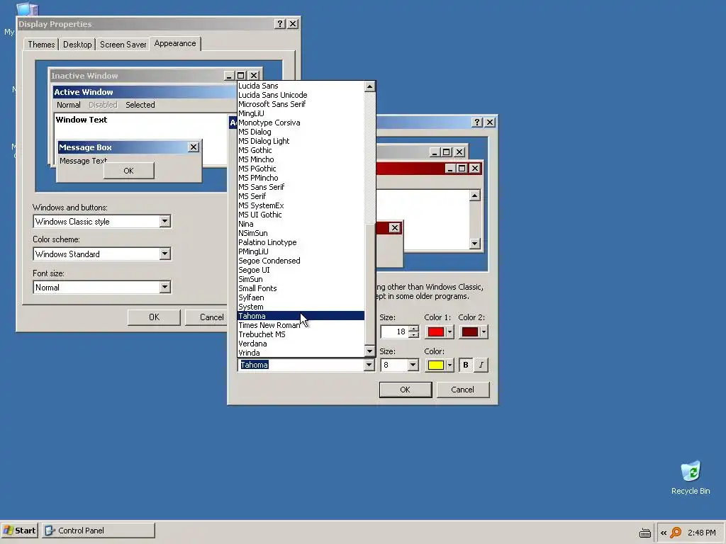Switch to the Themes tab
The image size is (726, 544).
[41, 45]
